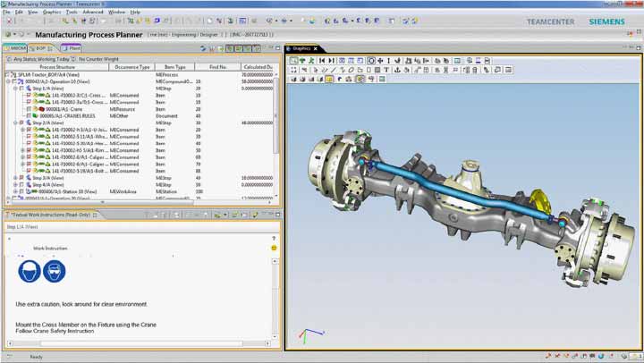644x363 pixels.
Task: Toggle checkbox for the Crane resource row
Action: click(28, 108)
